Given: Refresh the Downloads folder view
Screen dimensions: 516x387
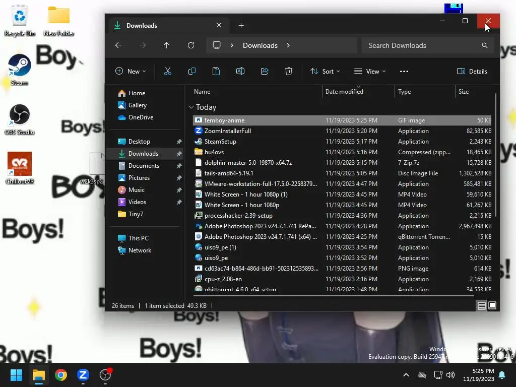Looking at the screenshot, I should [x=191, y=45].
